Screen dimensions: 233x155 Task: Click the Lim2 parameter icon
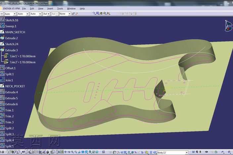[x=6, y=62]
